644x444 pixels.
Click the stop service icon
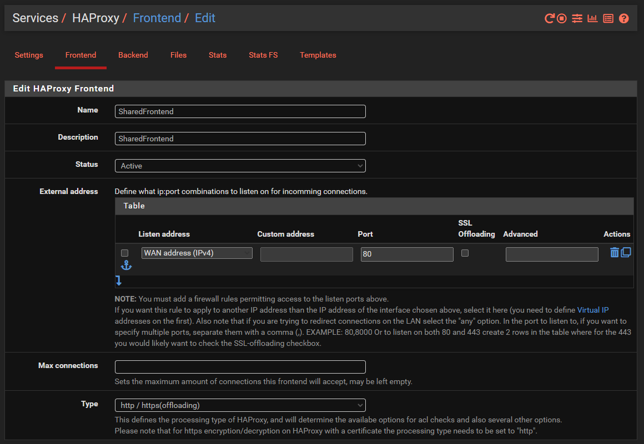(561, 18)
